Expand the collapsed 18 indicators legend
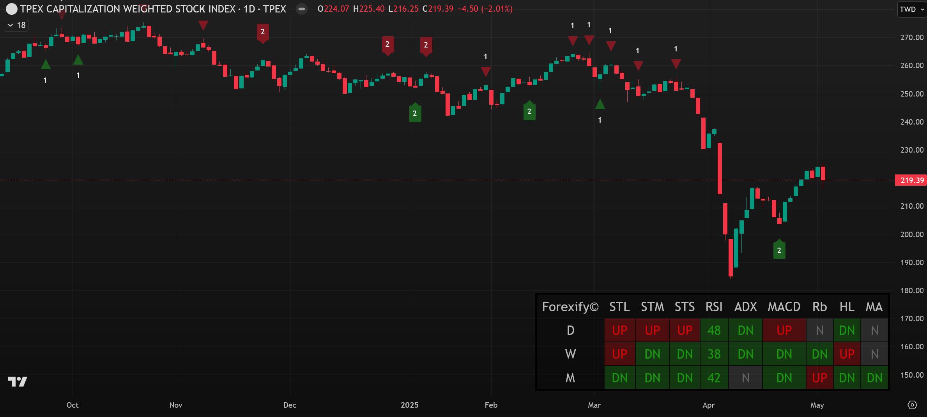This screenshot has width=927, height=417. click(16, 25)
